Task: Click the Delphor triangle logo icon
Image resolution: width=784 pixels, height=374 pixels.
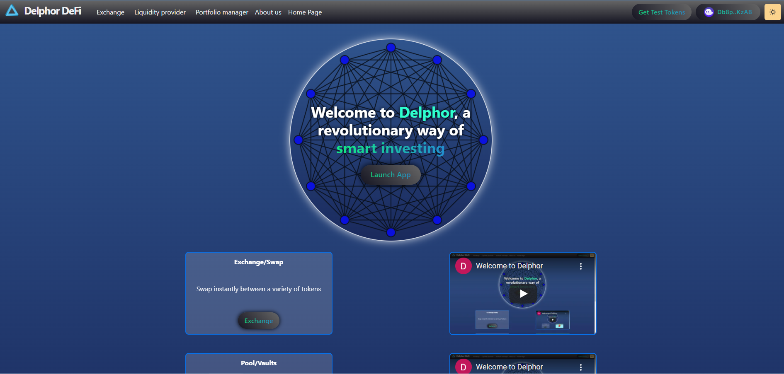Action: click(x=12, y=11)
